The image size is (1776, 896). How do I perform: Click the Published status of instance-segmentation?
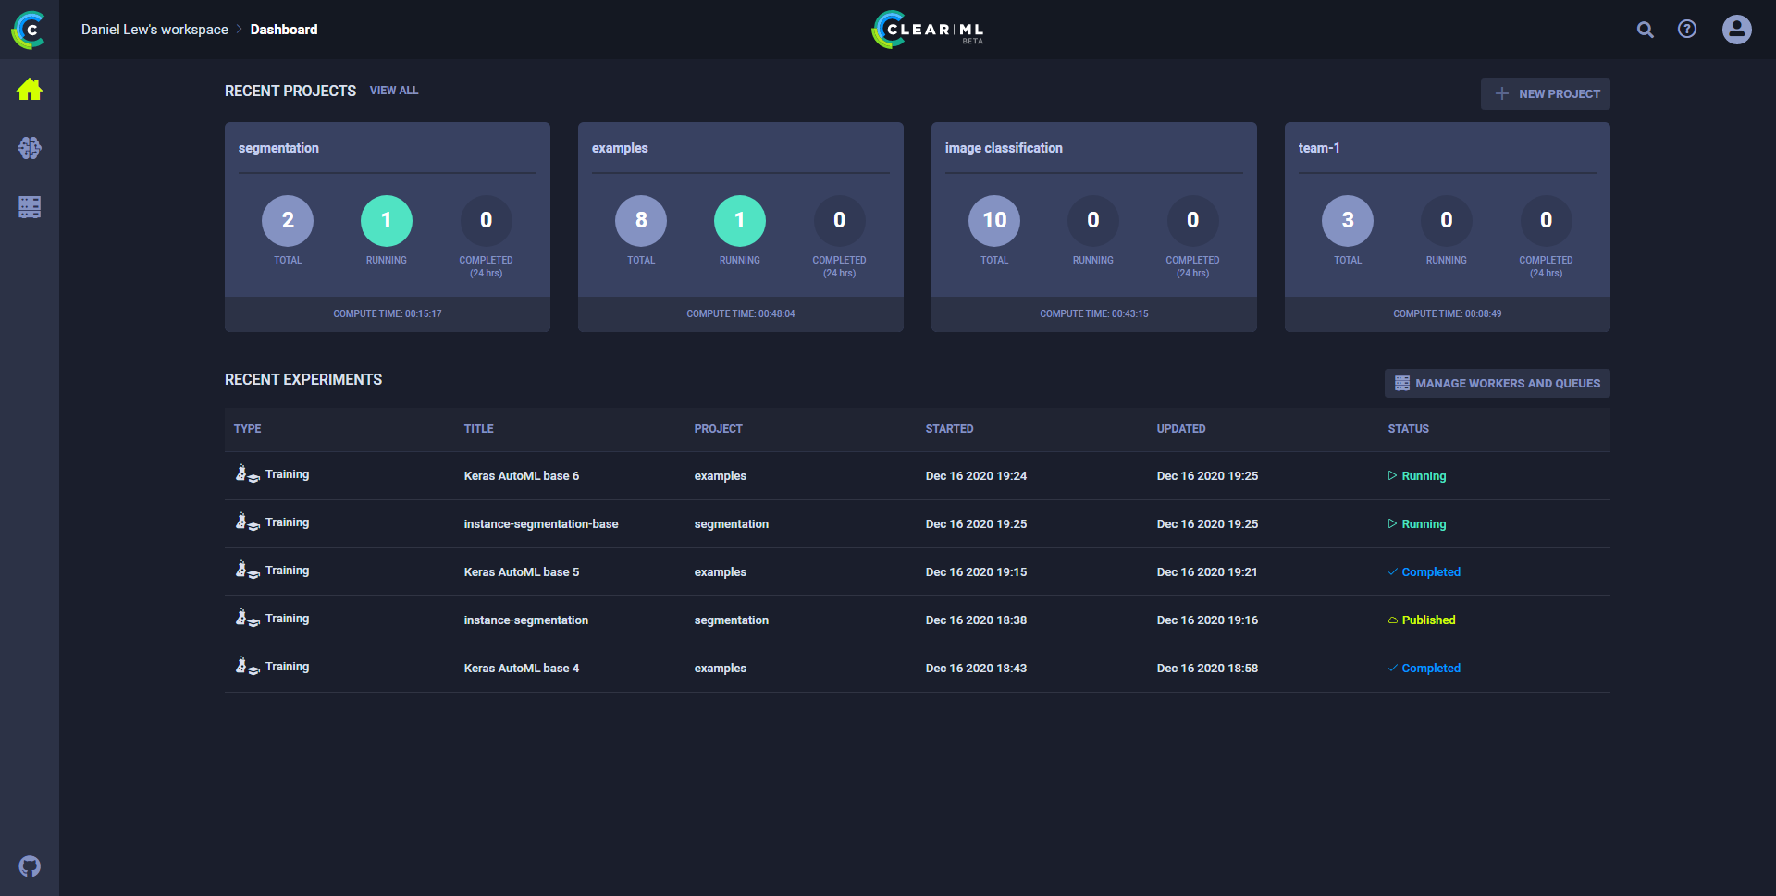point(1422,620)
